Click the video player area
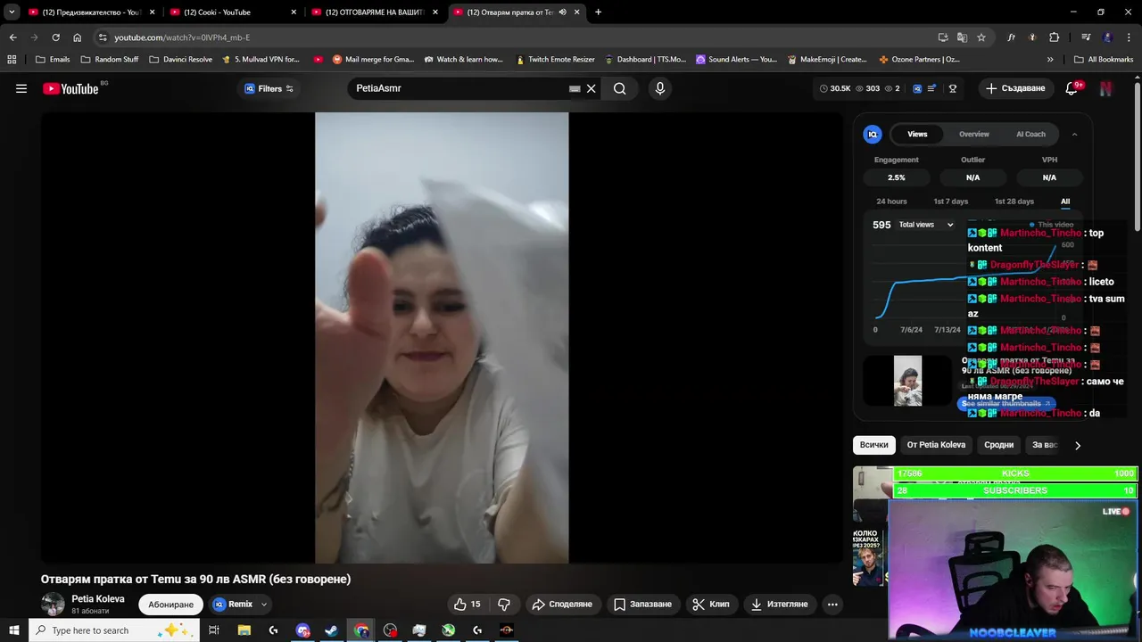This screenshot has width=1142, height=642. pyautogui.click(x=442, y=338)
